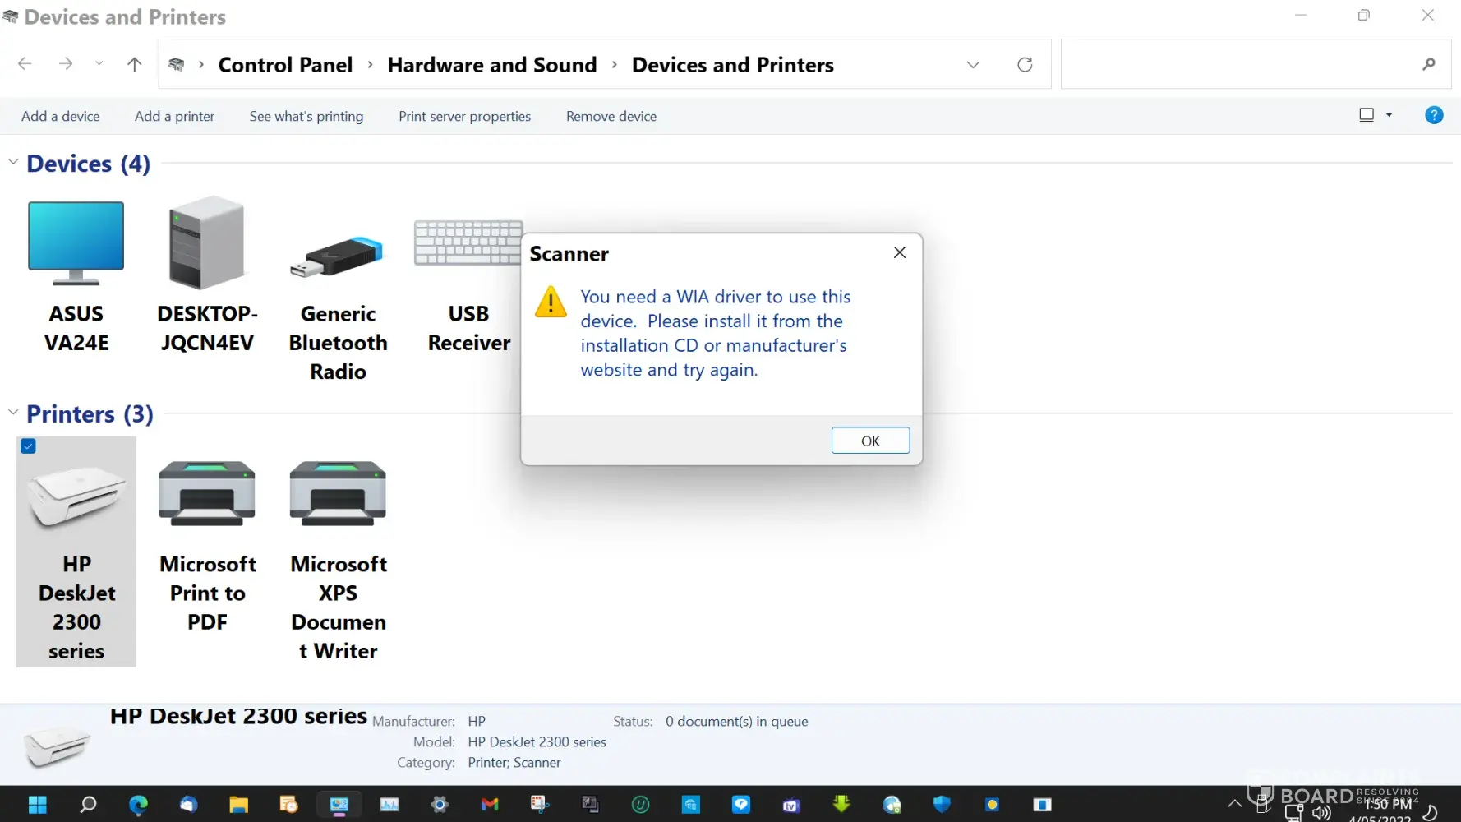Screen dimensions: 1461x822
Task: Click the search box in Devices and Printers
Action: coord(1241,64)
